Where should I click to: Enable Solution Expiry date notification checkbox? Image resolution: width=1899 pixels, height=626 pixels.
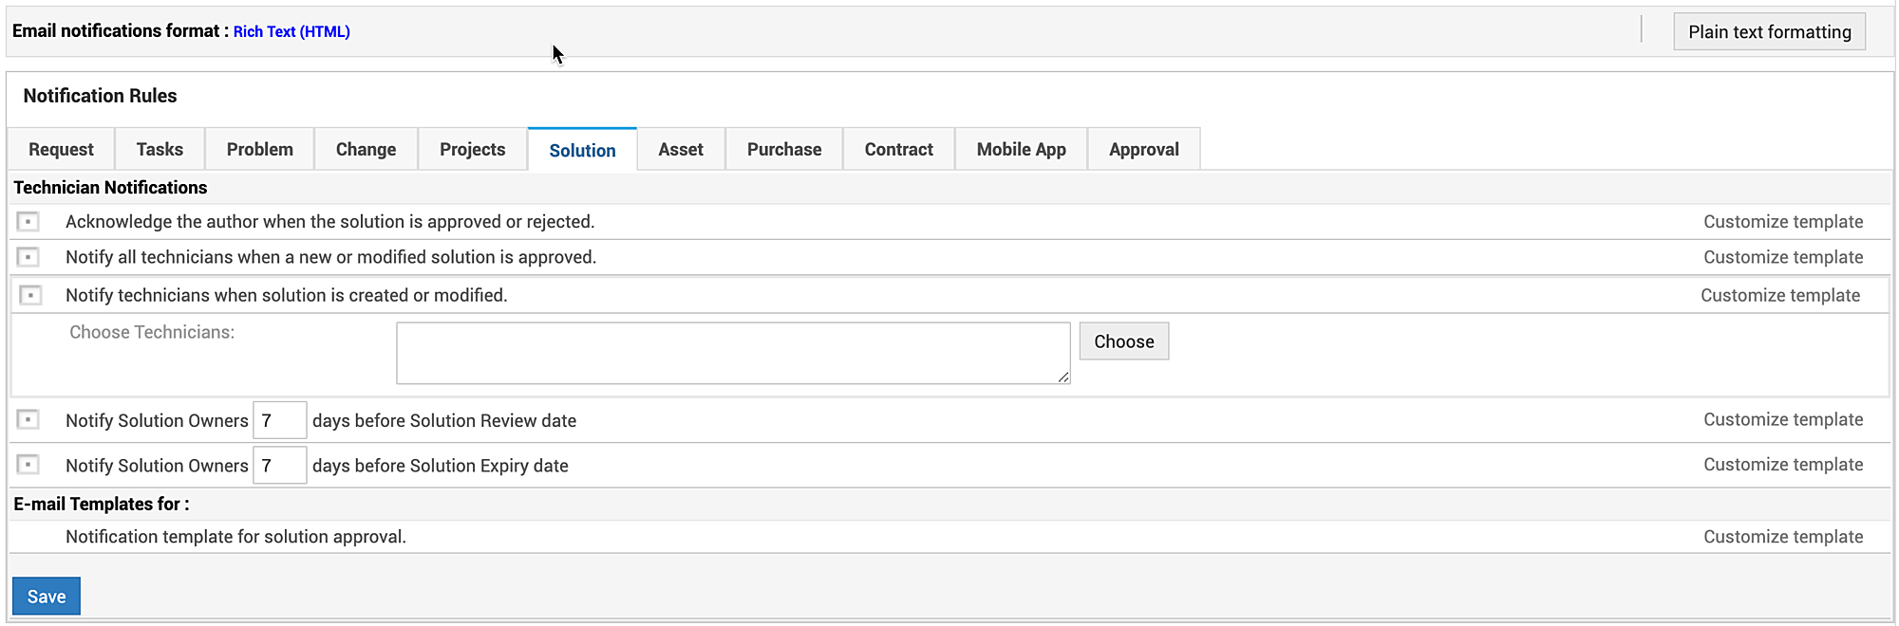click(28, 465)
